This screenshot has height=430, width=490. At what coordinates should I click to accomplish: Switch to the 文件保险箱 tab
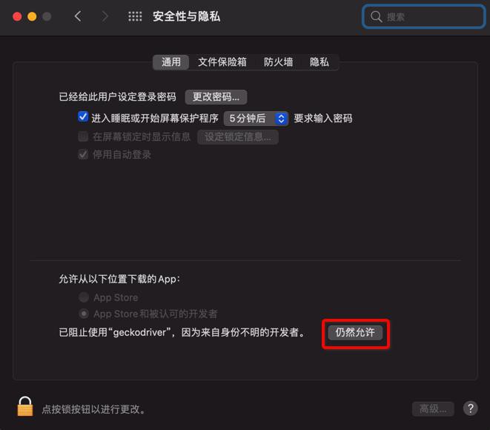pyautogui.click(x=222, y=62)
